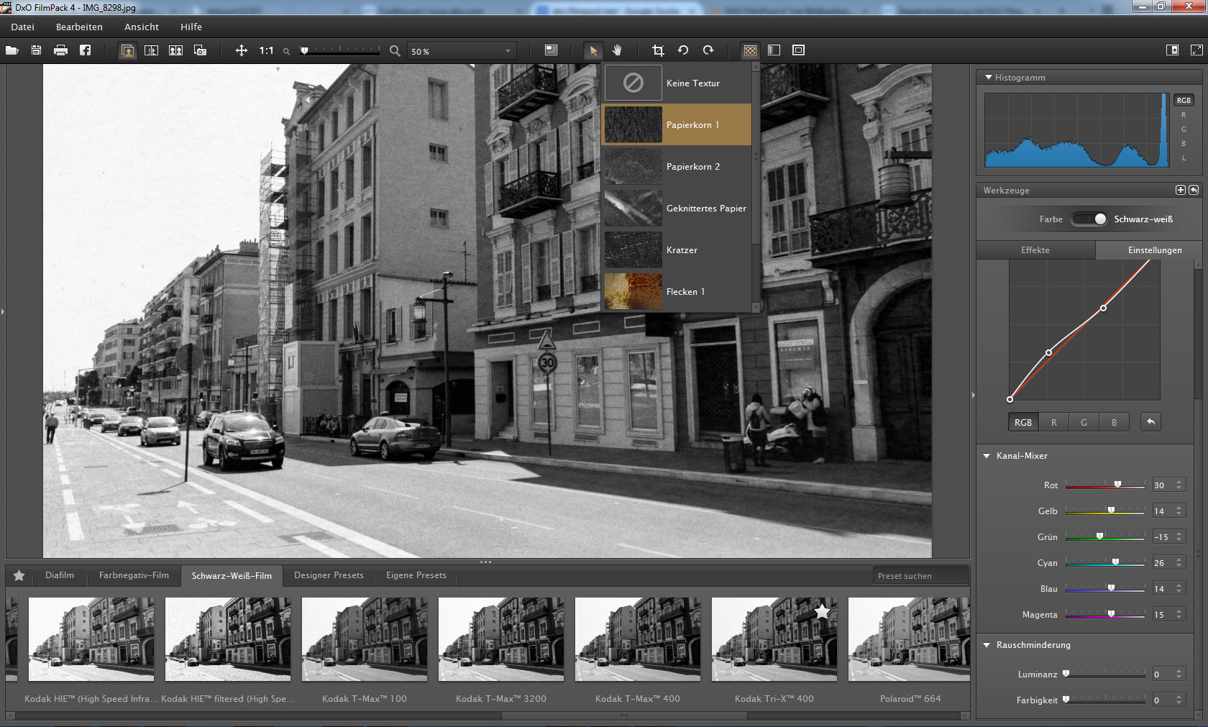Screen dimensions: 1208x727
Task: Share to Facebook via toolbar icon
Action: [85, 50]
